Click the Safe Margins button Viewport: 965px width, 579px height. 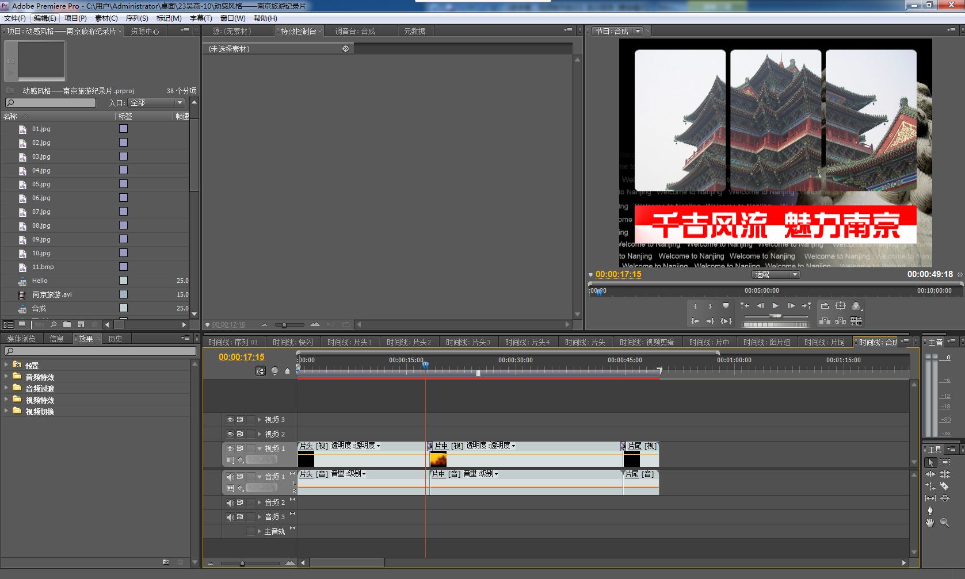(x=841, y=306)
